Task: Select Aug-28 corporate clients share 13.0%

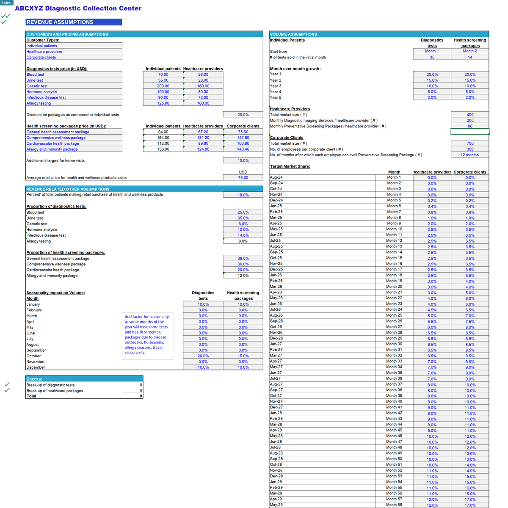Action: coord(470,453)
